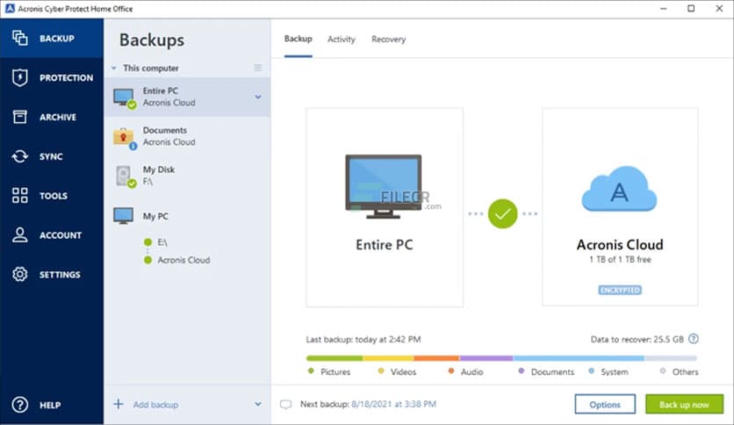Image resolution: width=734 pixels, height=425 pixels.
Task: Switch to the Recovery tab
Action: pyautogui.click(x=388, y=40)
